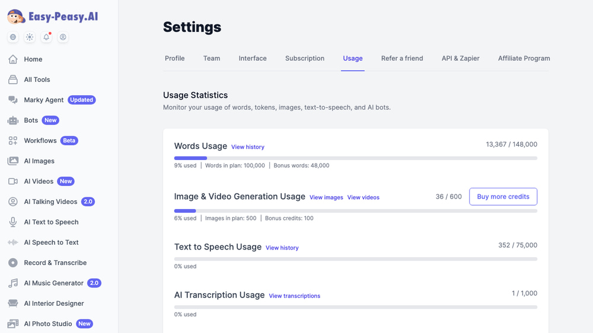Screen dimensions: 593x333
Task: Click the Home house icon in sidebar
Action: 13,59
